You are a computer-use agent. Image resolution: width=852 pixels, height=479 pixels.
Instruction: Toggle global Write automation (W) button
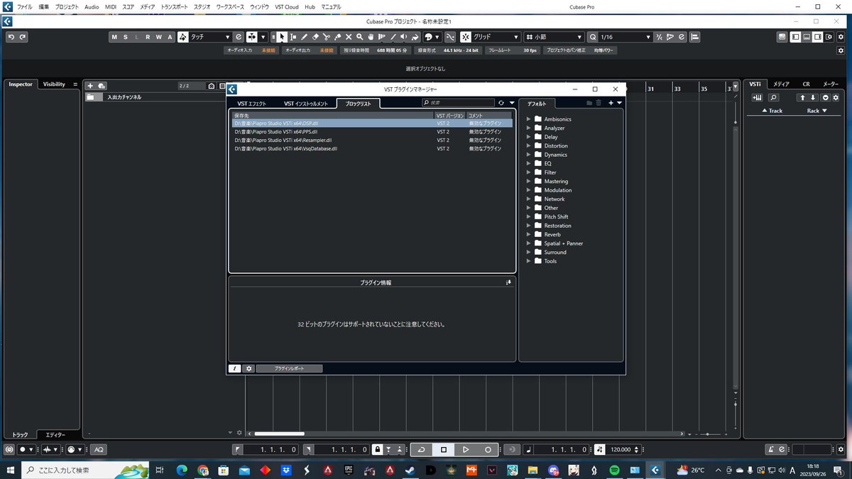159,37
